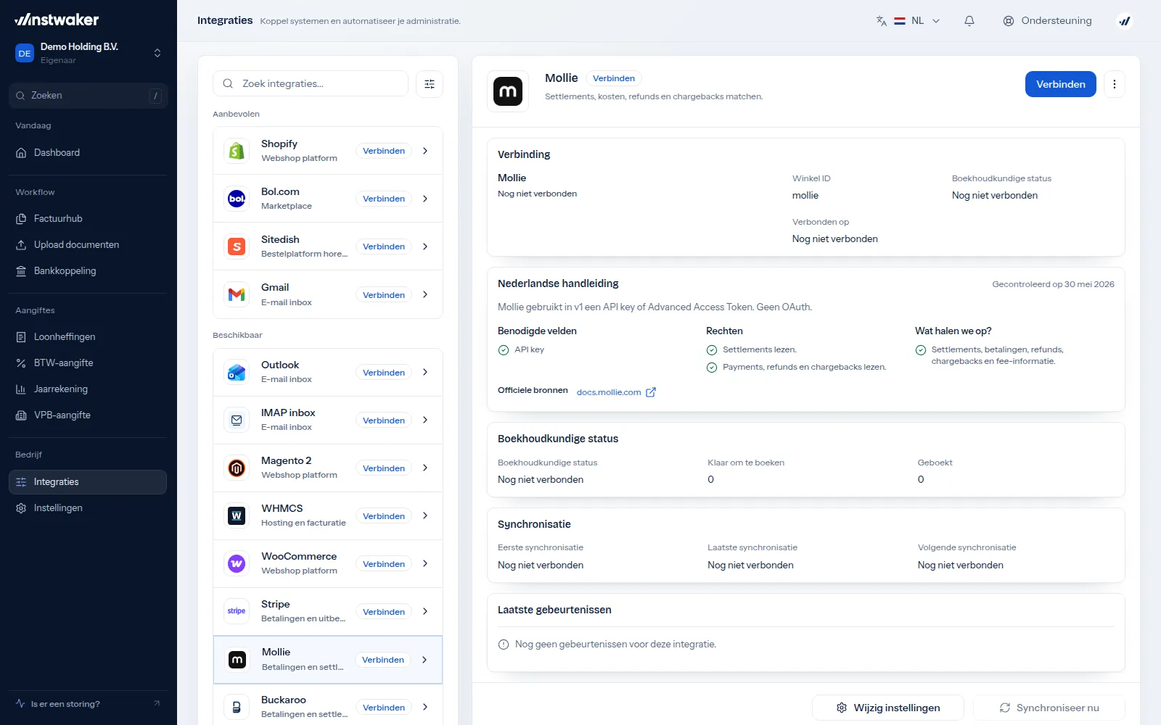Viewport: 1161px width, 725px height.
Task: Click the Upload documenten upload icon
Action: pyautogui.click(x=21, y=245)
